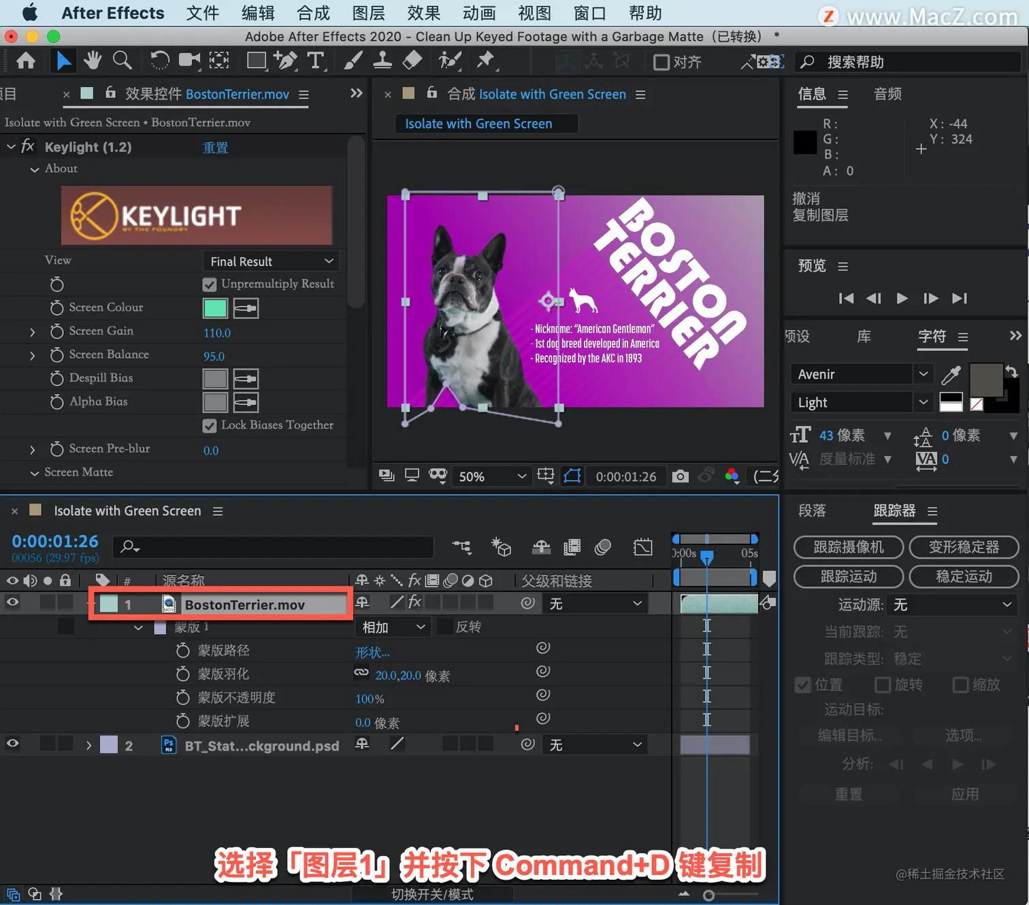Open the 效果 menu
The width and height of the screenshot is (1029, 905).
pyautogui.click(x=424, y=13)
